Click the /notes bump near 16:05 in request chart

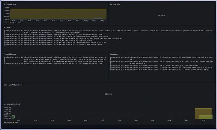click(98, 18)
